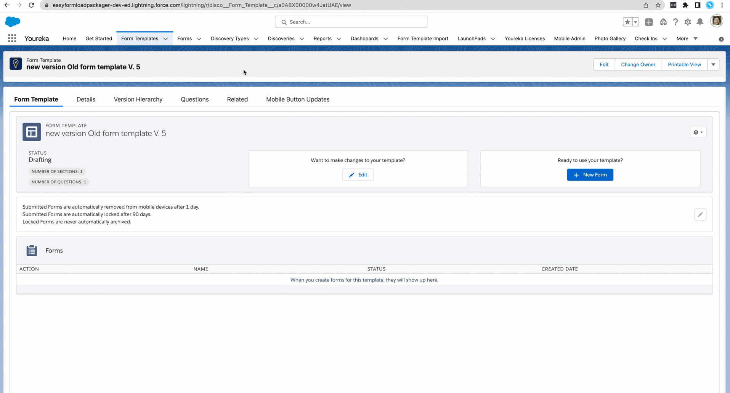Viewport: 730px width, 393px height.
Task: Expand the favorites list dropdown arrow
Action: point(635,22)
